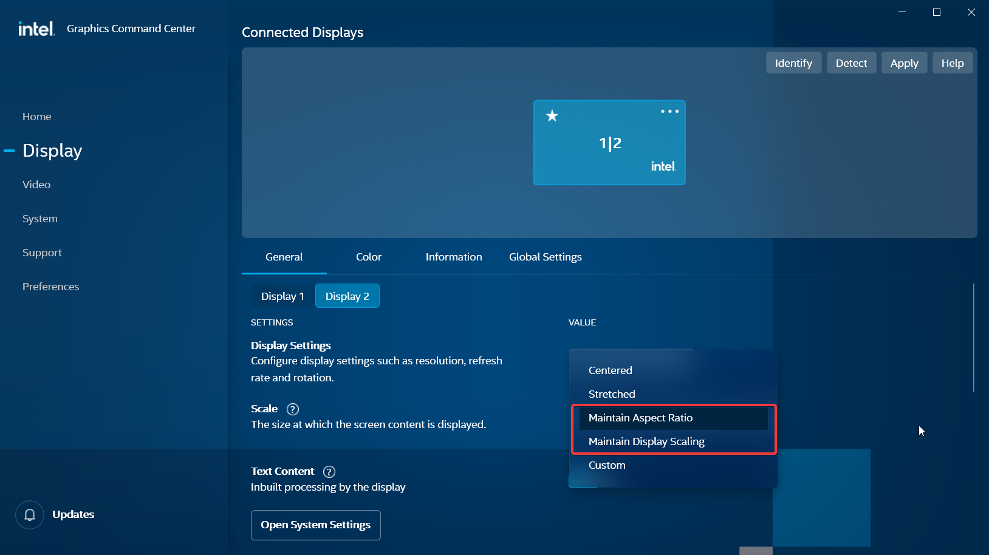Click the Updates label in sidebar
The image size is (989, 555).
pos(74,515)
